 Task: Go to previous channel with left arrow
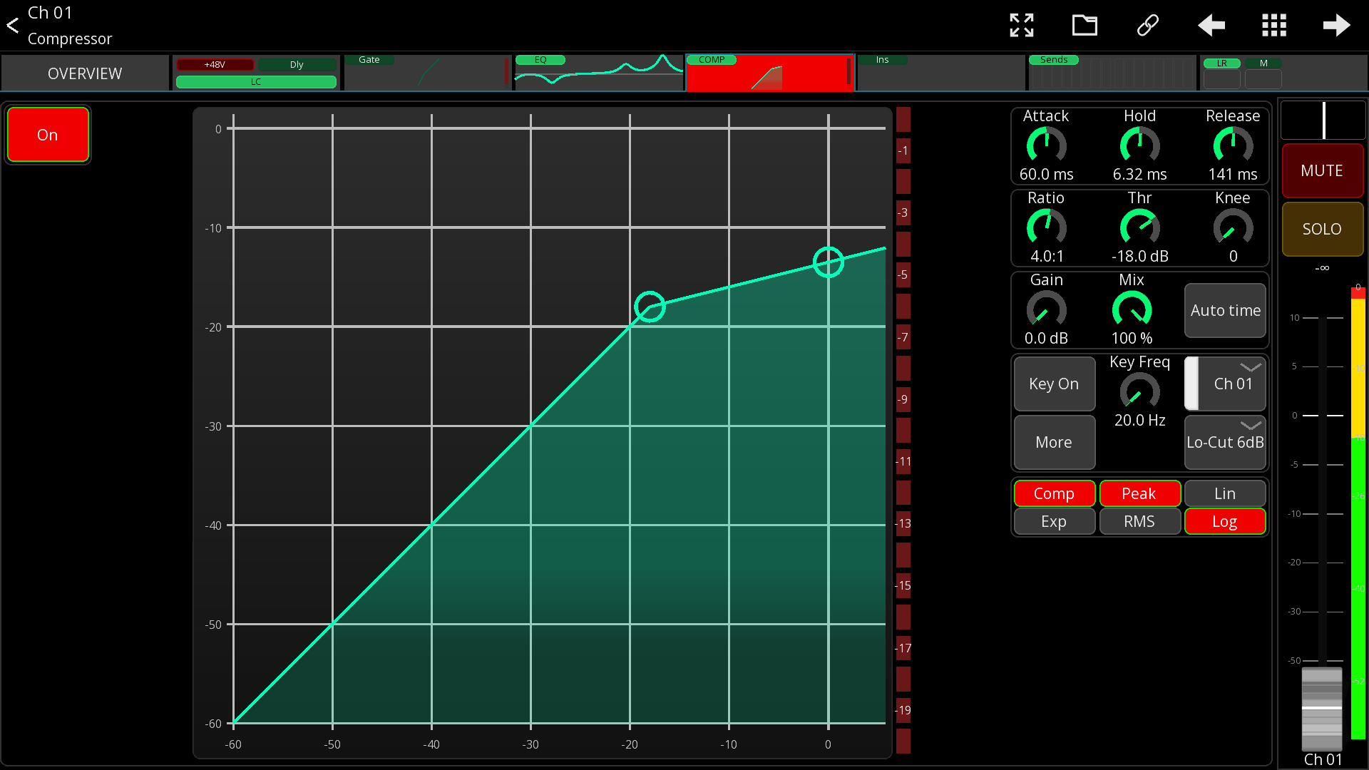coord(1211,26)
